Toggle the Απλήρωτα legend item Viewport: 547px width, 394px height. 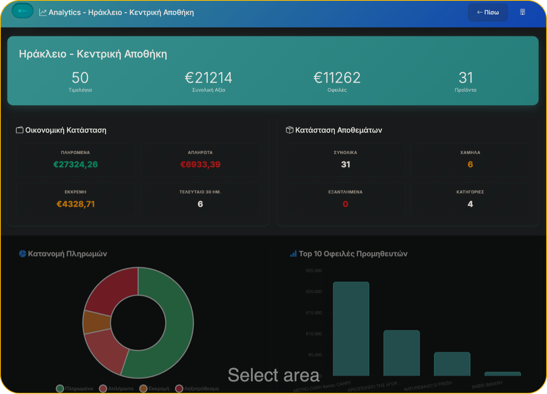(116, 389)
